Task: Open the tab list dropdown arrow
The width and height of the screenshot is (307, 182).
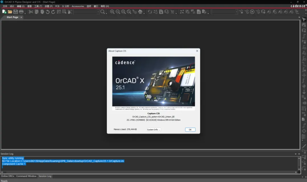Action: (x=299, y=17)
